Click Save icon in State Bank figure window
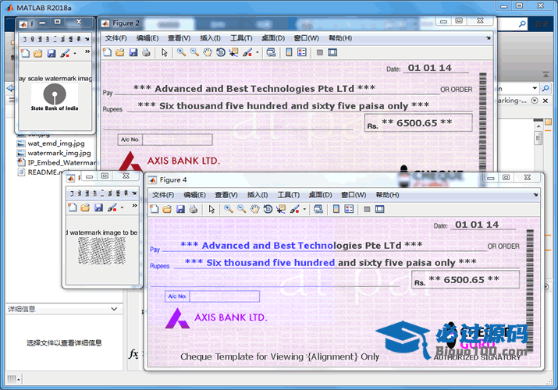The image size is (558, 390). 52,53
